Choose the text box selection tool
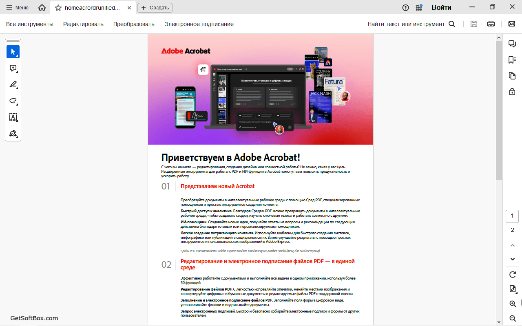 point(13,117)
